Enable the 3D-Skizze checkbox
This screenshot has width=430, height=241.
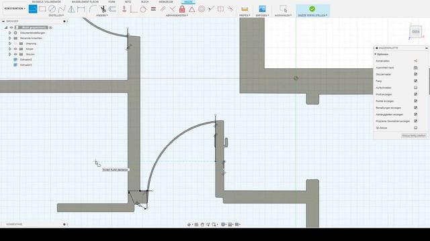[x=415, y=128]
